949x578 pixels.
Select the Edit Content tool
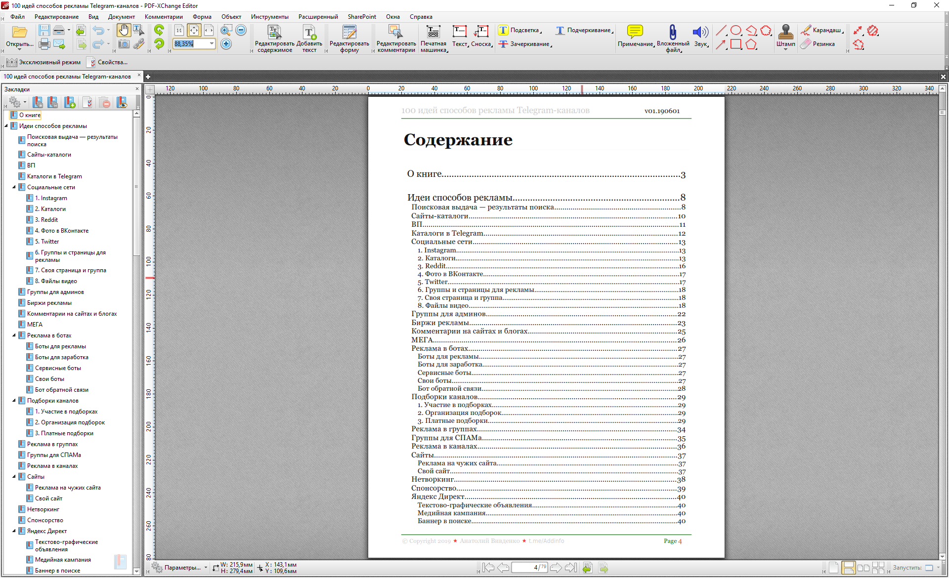(274, 39)
